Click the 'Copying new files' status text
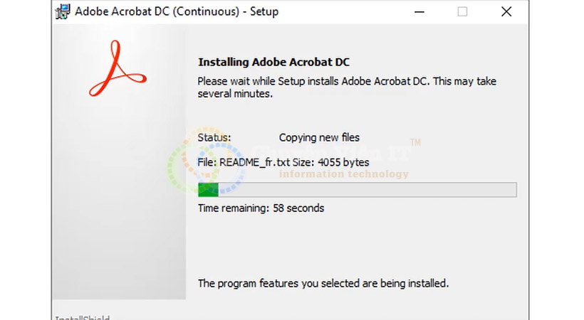584x320 pixels. click(x=319, y=138)
